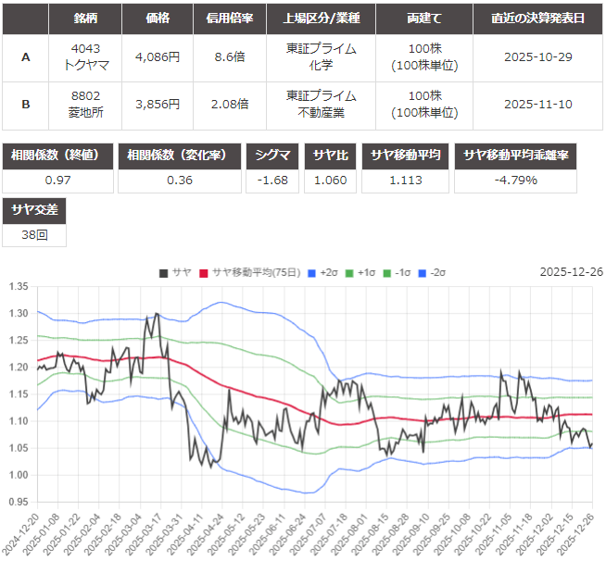Open stock 4043 トクヤマ
The height and width of the screenshot is (561, 606).
click(x=85, y=57)
